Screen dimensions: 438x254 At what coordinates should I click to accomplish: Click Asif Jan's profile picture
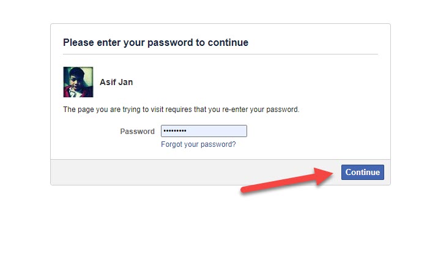78,82
